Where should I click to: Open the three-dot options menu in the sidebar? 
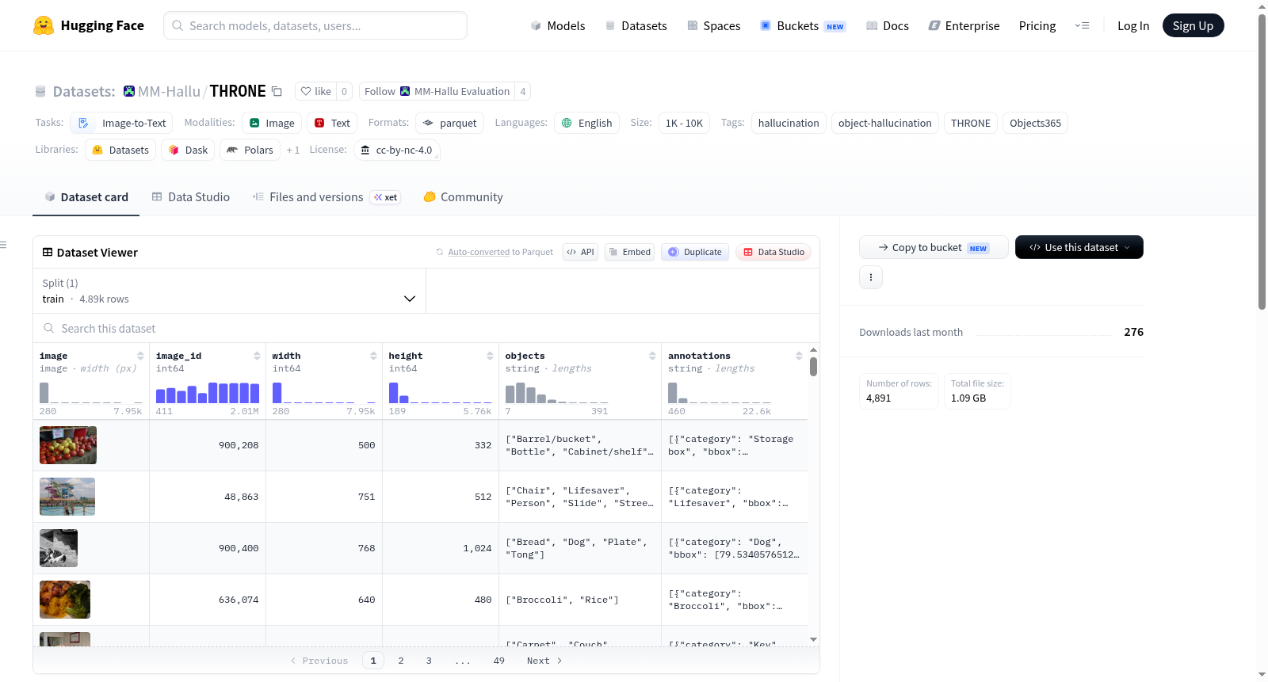[871, 277]
